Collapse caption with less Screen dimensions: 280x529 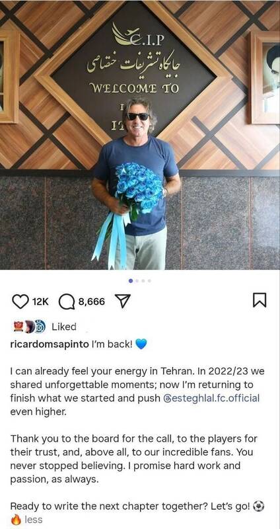[x=34, y=520]
